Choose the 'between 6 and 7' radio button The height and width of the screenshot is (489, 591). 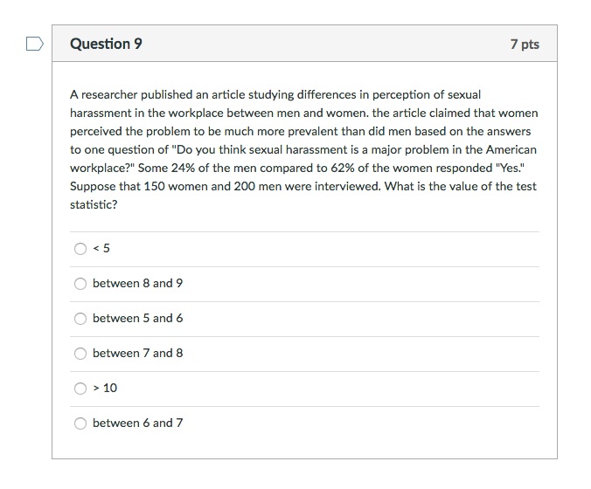point(80,424)
